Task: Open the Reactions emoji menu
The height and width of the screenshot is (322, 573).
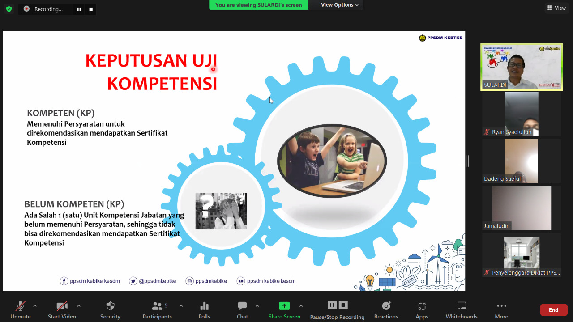Action: pyautogui.click(x=386, y=306)
